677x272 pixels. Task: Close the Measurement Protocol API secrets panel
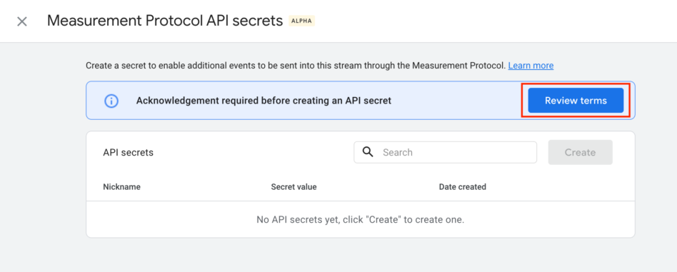point(22,21)
